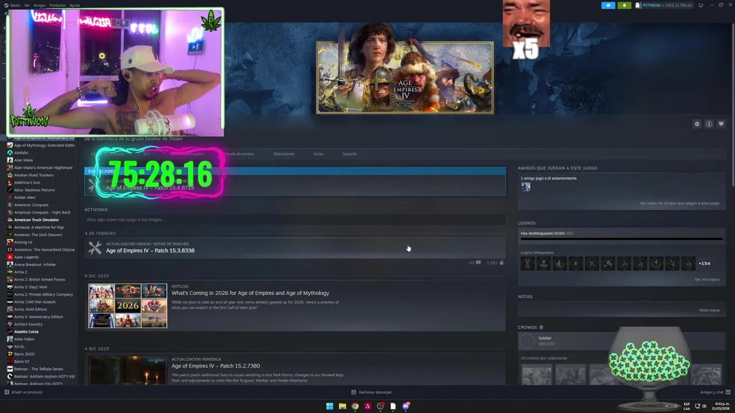735x413 pixels.
Task: Open Discord from the taskbar
Action: tap(405, 406)
